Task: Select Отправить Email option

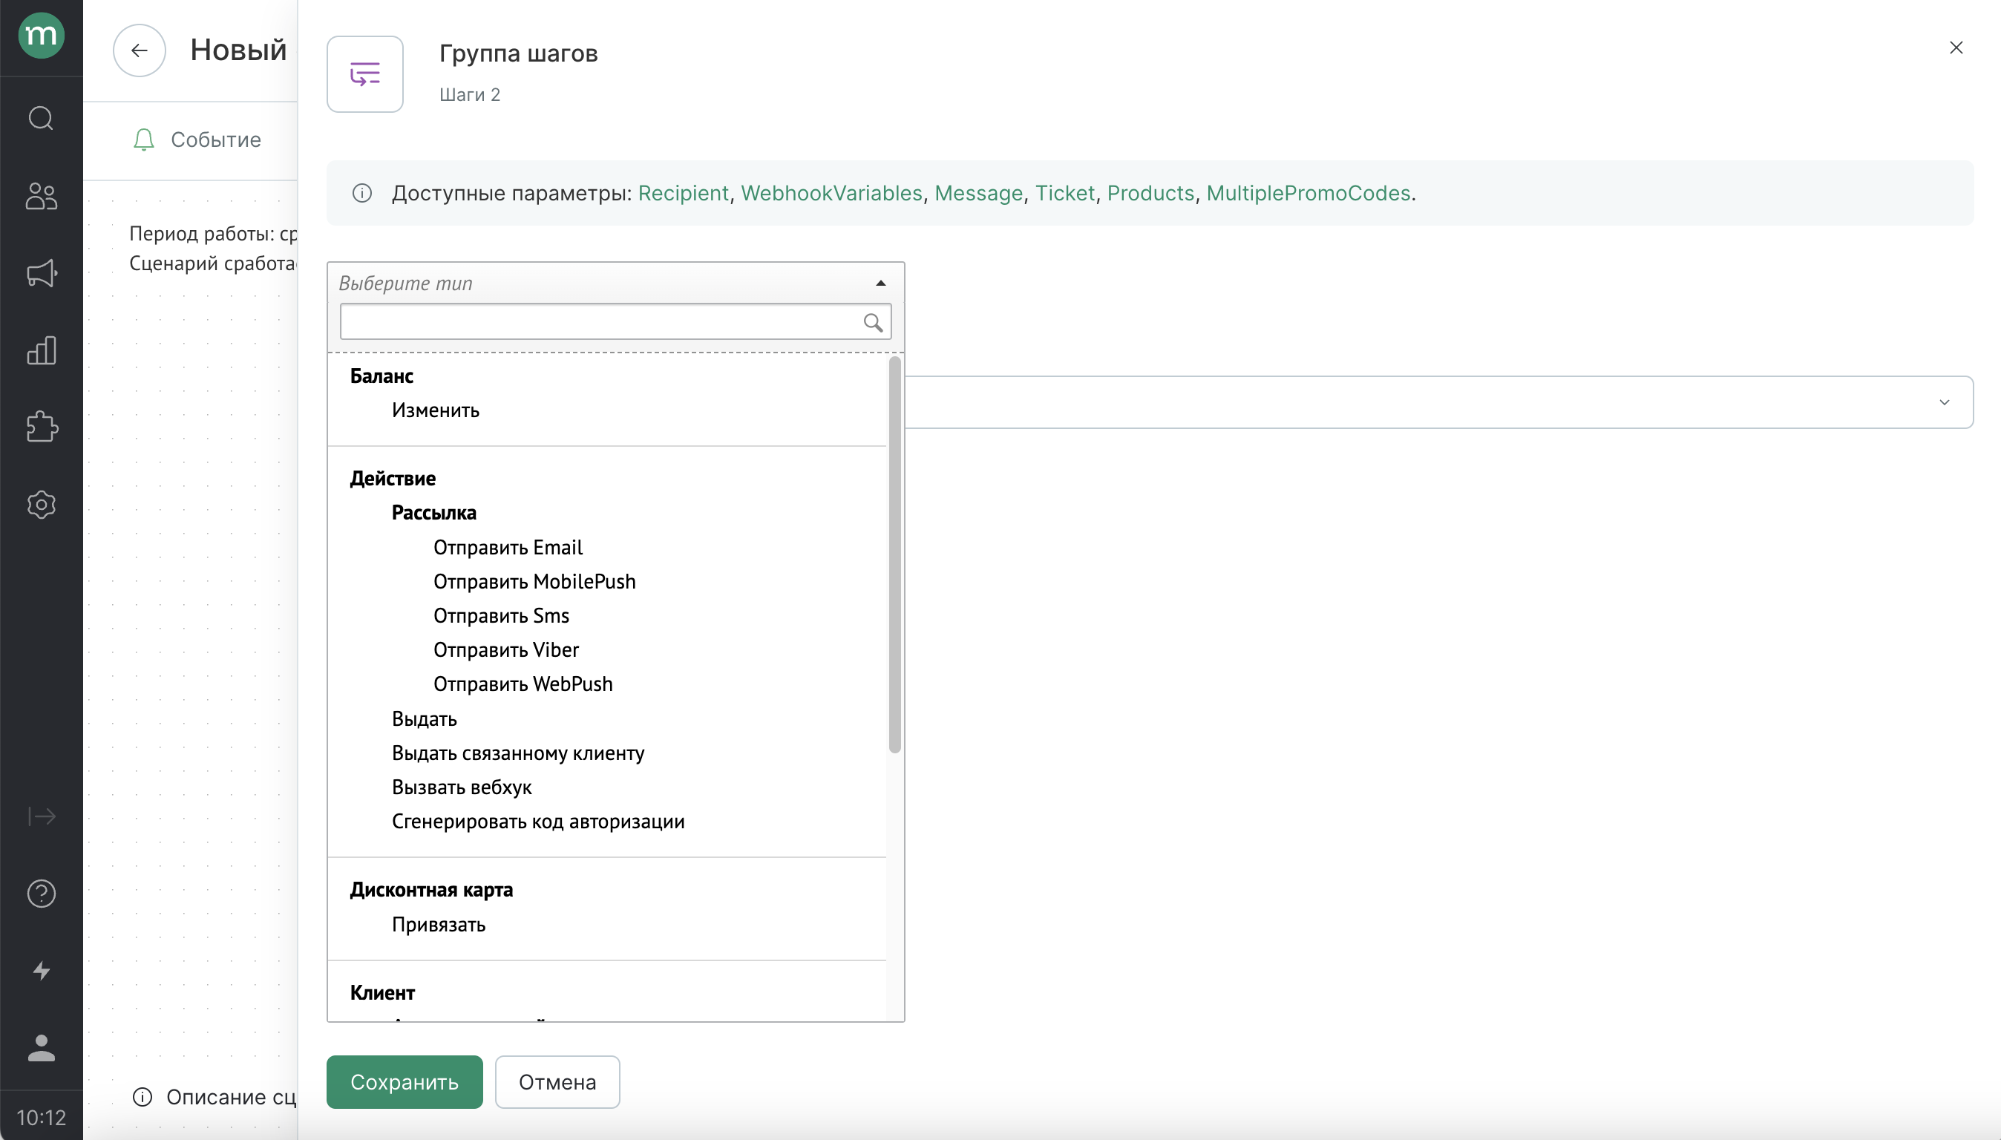Action: pos(508,547)
